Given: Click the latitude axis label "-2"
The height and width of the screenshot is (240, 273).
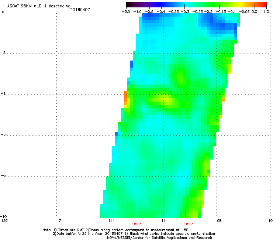Looking at the screenshot, I should [3, 53].
